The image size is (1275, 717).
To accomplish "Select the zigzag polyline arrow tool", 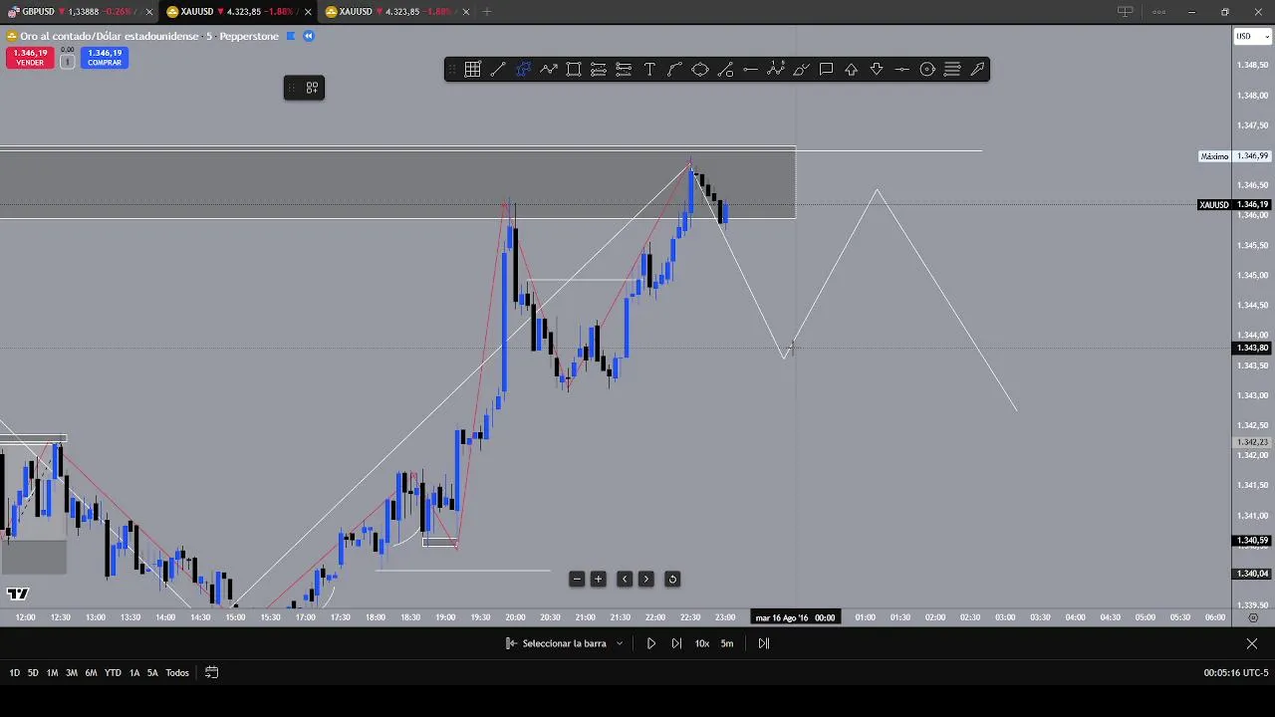I will (x=548, y=69).
